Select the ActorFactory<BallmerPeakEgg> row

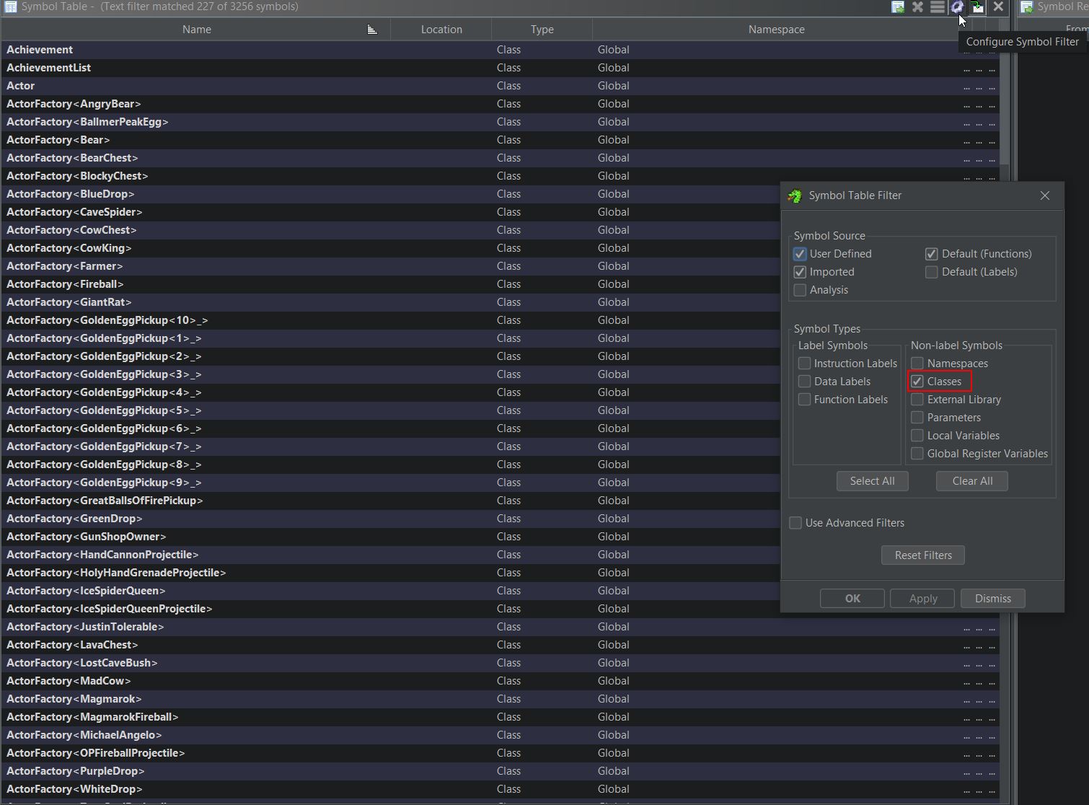(x=500, y=122)
